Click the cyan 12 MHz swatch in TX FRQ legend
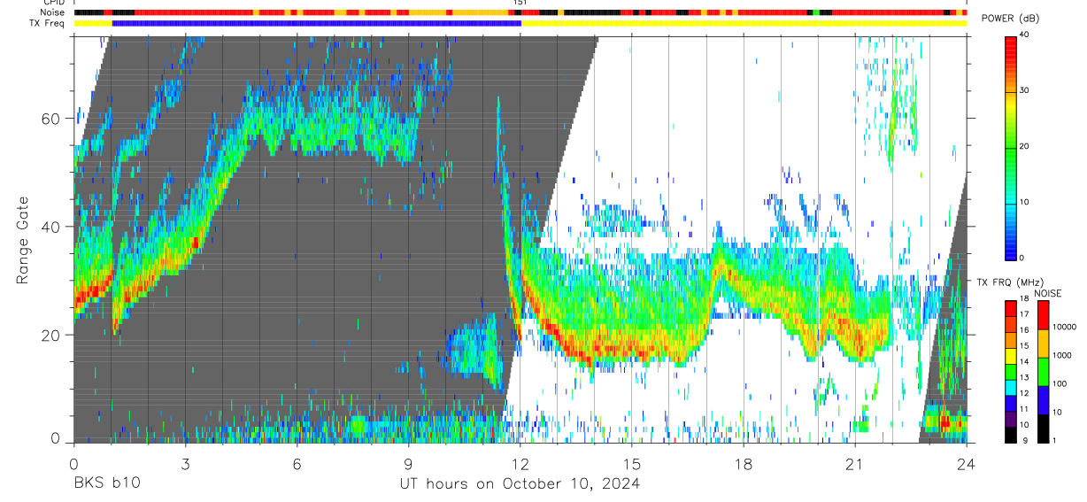Image resolution: width=1087 pixels, height=502 pixels. click(1010, 387)
